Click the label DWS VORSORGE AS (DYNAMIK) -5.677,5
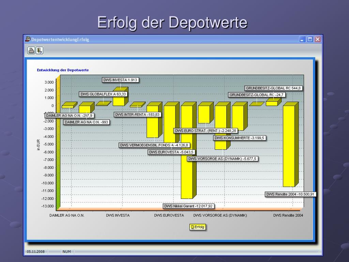 (222, 159)
